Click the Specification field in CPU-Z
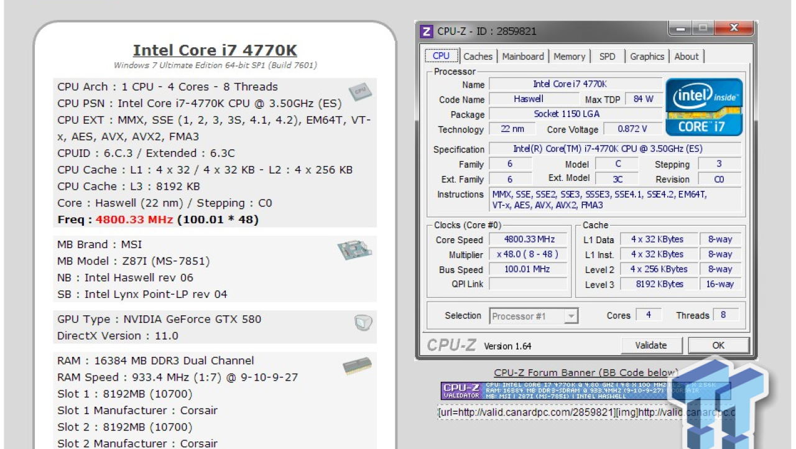 coord(615,149)
